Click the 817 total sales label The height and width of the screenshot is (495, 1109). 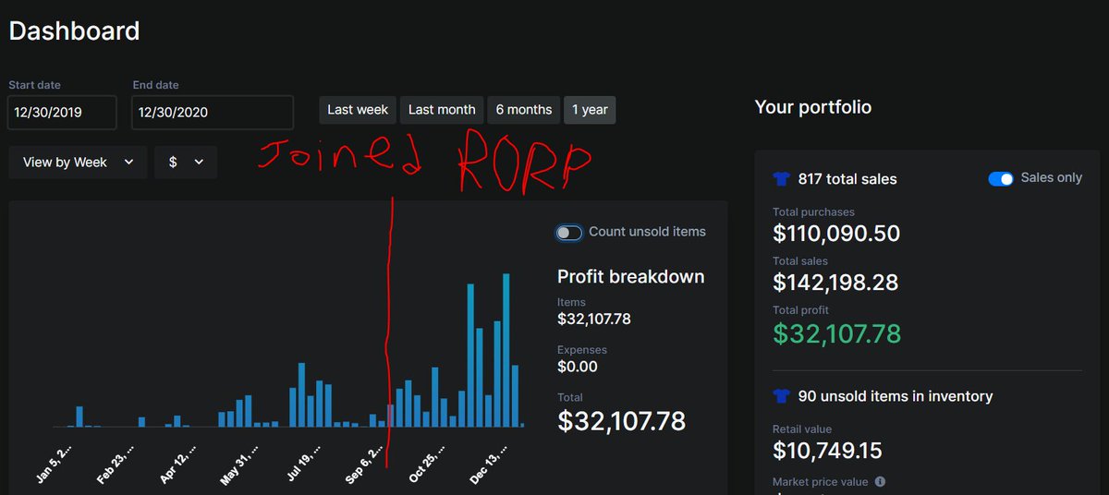(x=847, y=179)
